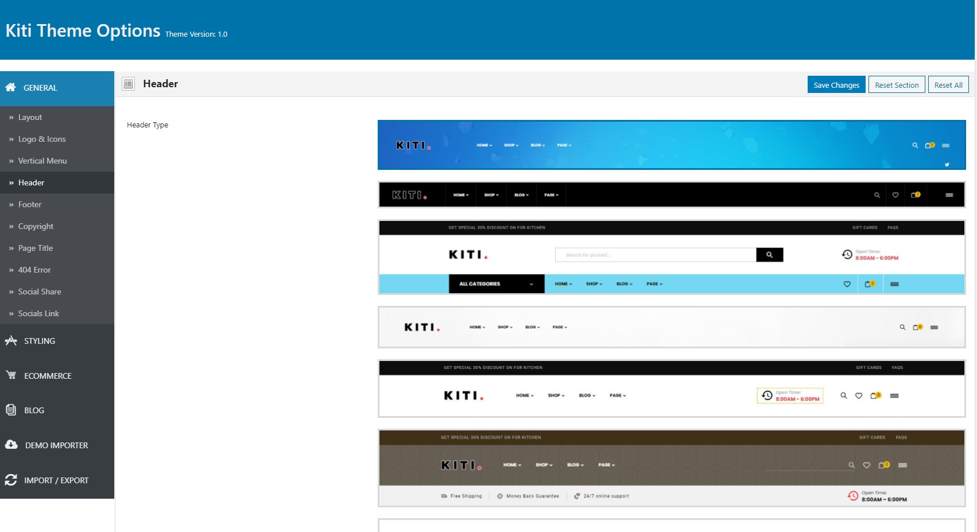The height and width of the screenshot is (532, 977).
Task: Click the Kiti Theme Options title
Action: coord(83,30)
